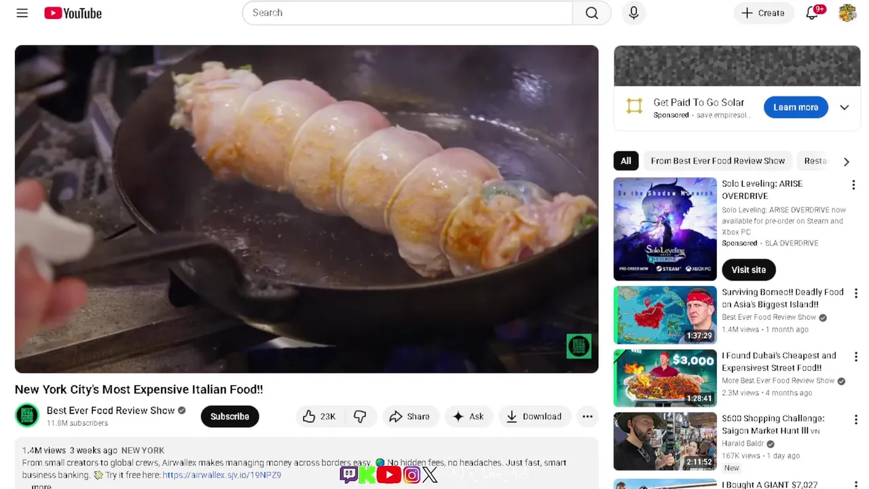The width and height of the screenshot is (869, 489).
Task: Open options for the Solo Leveling ad
Action: (853, 185)
